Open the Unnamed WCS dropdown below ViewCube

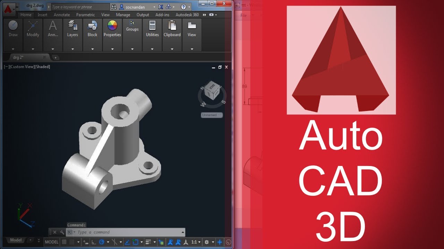pyautogui.click(x=212, y=115)
